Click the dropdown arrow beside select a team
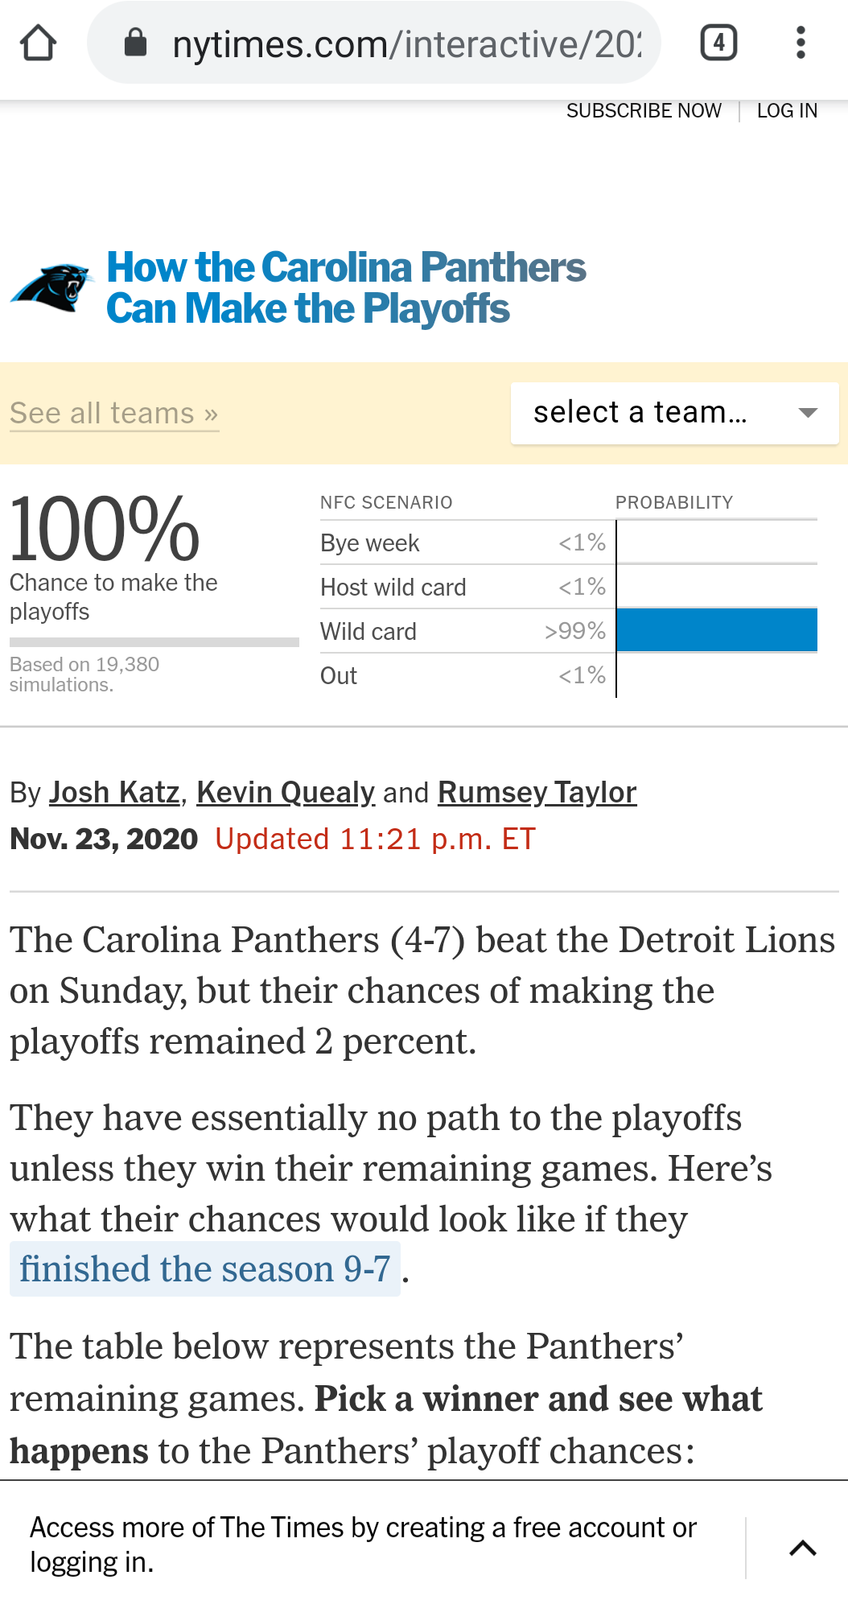This screenshot has height=1621, width=848. pos(807,413)
